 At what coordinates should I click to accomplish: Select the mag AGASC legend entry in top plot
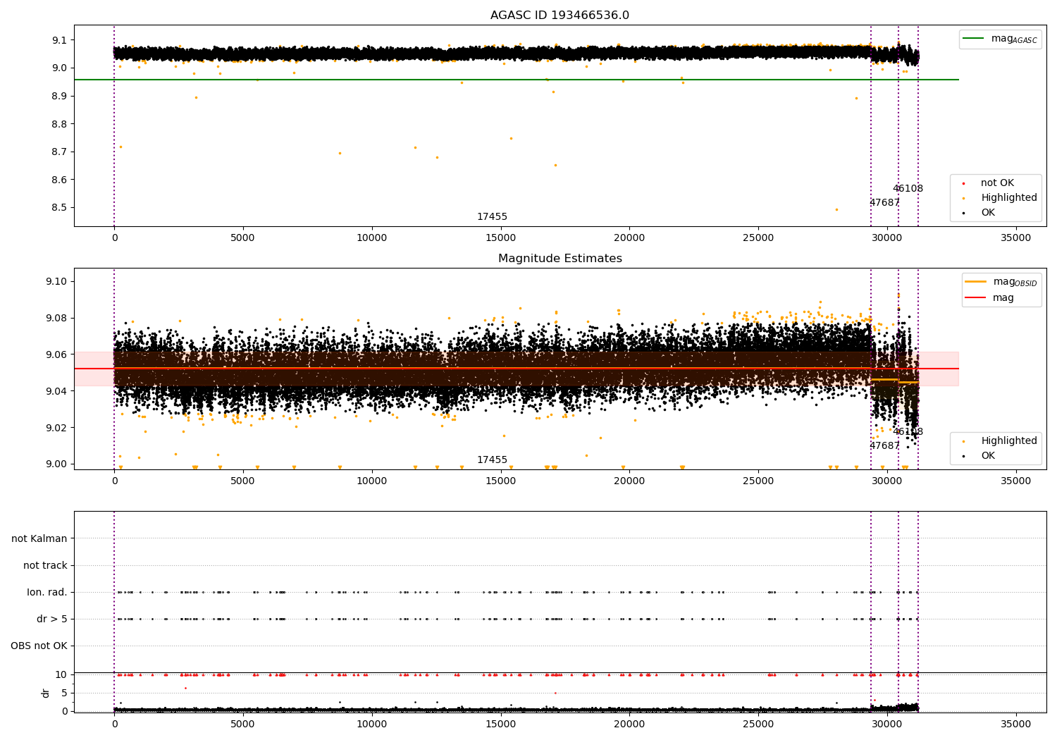[x=1001, y=39]
